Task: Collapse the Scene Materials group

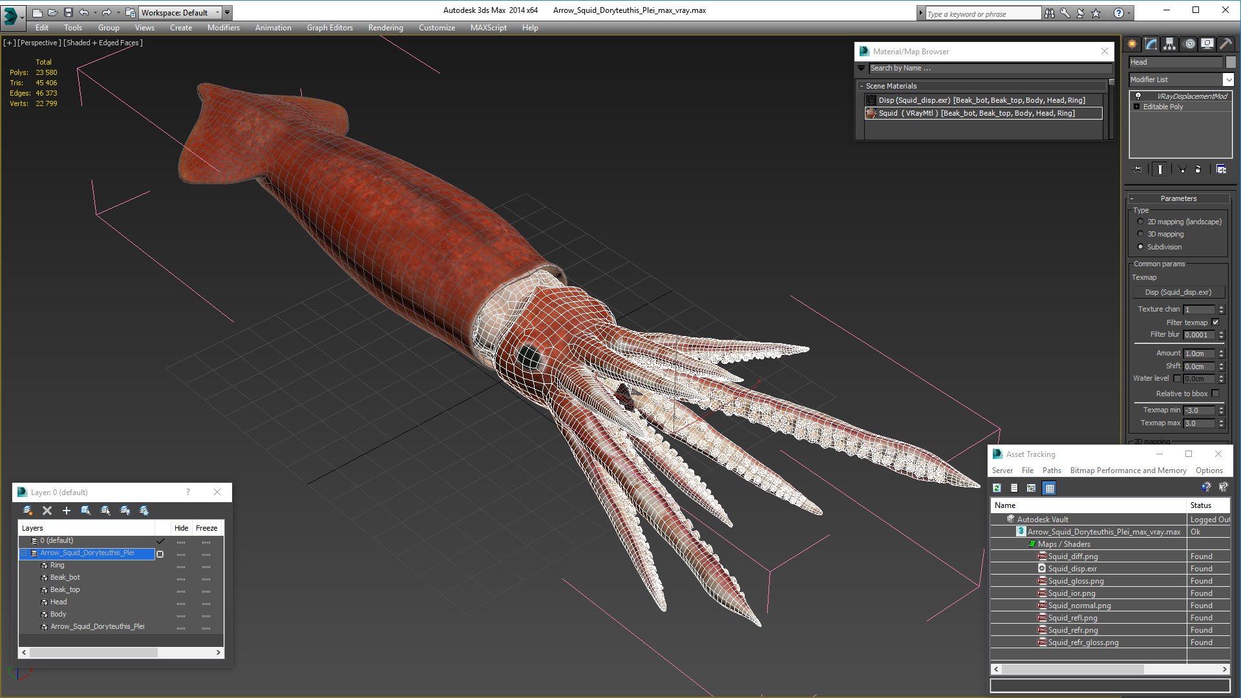Action: (862, 86)
